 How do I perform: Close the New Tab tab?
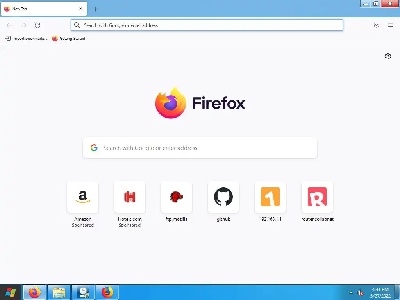tap(81, 9)
